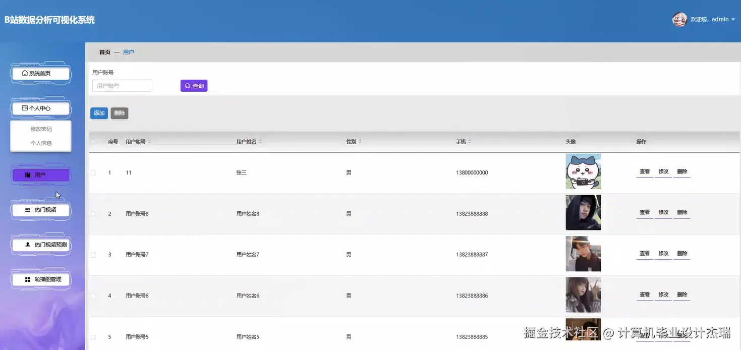Screen dimensions: 741x350
Task: Click the name cell 用户姓名5
Action: point(248,337)
